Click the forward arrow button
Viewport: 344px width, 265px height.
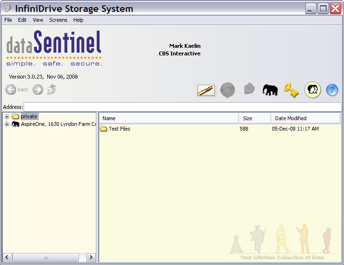[x=38, y=89]
